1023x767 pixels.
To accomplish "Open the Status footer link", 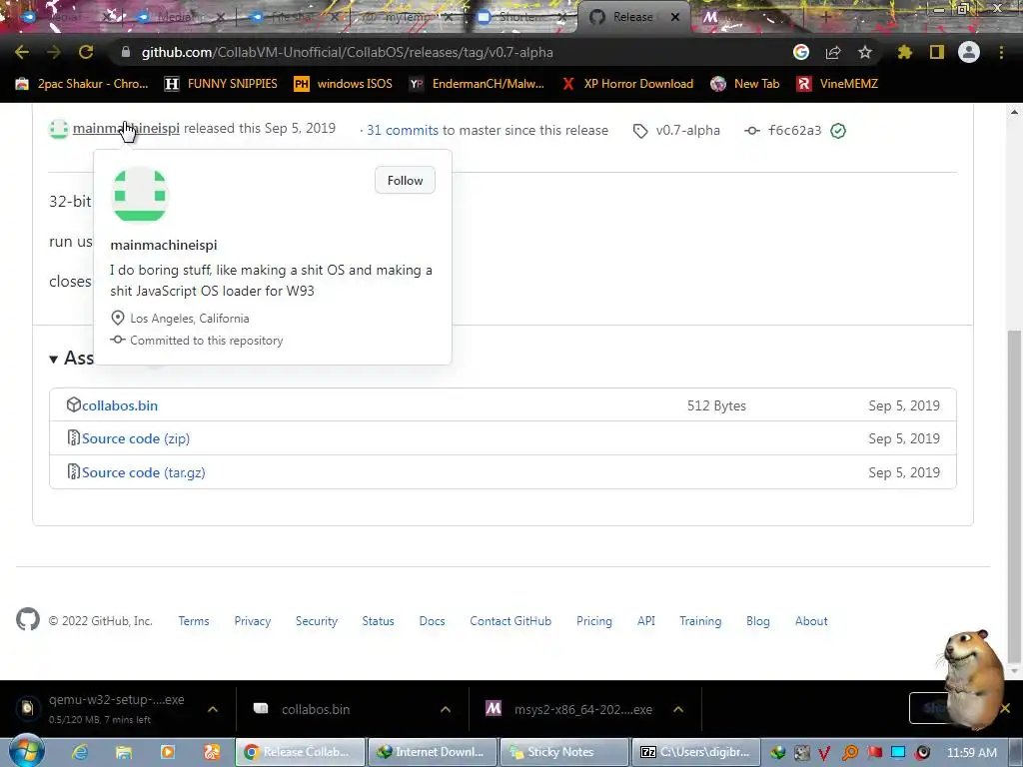I will (x=378, y=621).
